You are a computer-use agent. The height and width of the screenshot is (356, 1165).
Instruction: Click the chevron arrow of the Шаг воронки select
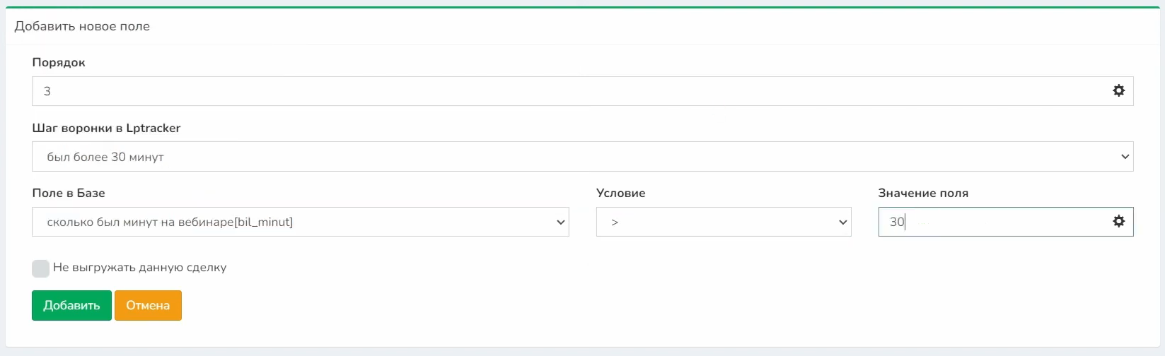(x=1125, y=157)
